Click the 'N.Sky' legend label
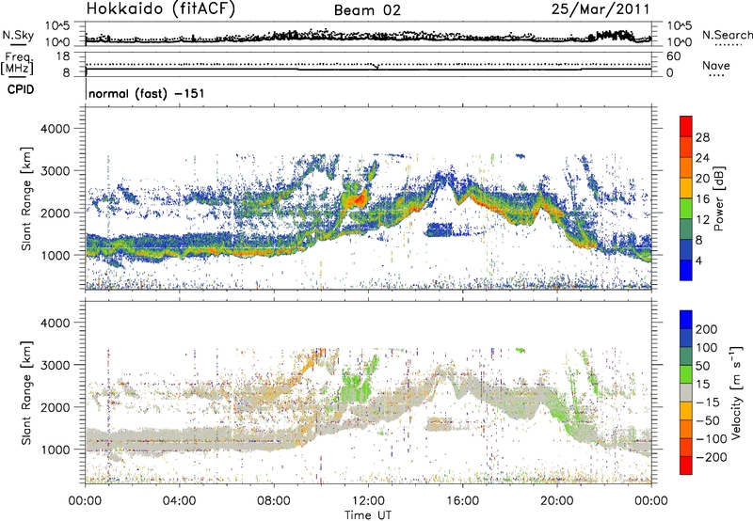The image size is (753, 521). (x=18, y=35)
